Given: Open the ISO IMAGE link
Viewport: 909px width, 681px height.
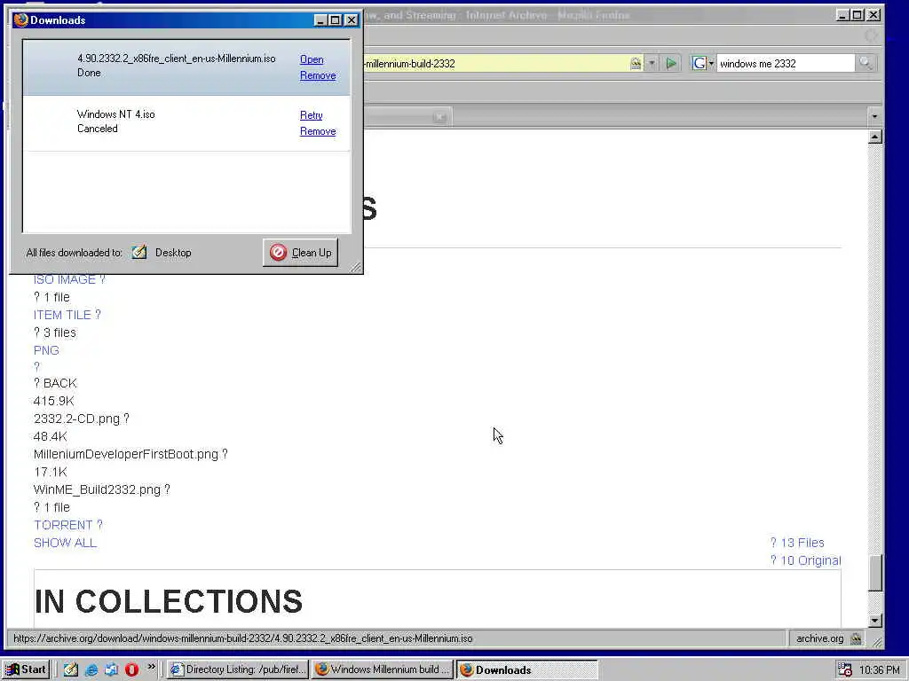Looking at the screenshot, I should [x=69, y=279].
